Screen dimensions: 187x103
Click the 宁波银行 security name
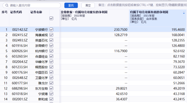[42, 29]
